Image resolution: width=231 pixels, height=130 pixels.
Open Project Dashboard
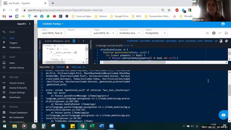click(18, 113)
